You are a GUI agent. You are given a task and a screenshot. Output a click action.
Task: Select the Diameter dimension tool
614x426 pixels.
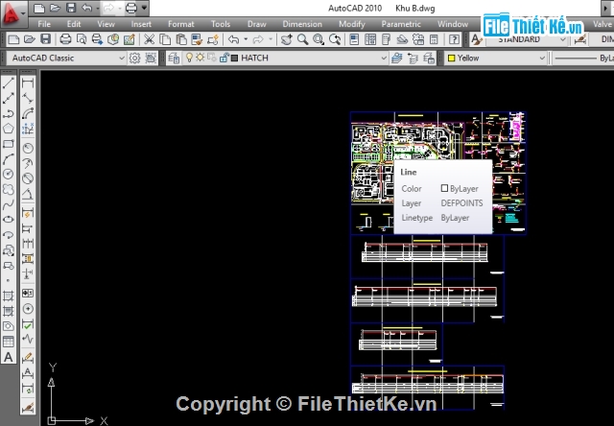pyautogui.click(x=28, y=178)
